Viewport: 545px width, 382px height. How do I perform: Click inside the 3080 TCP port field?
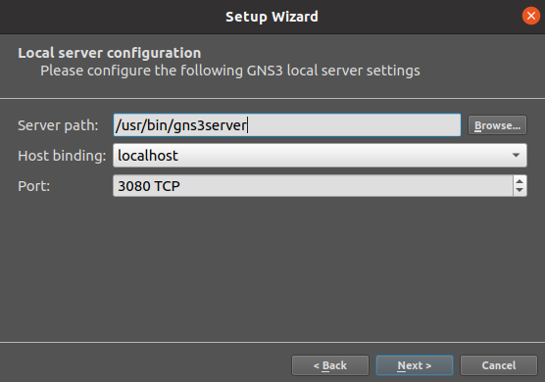click(x=313, y=186)
